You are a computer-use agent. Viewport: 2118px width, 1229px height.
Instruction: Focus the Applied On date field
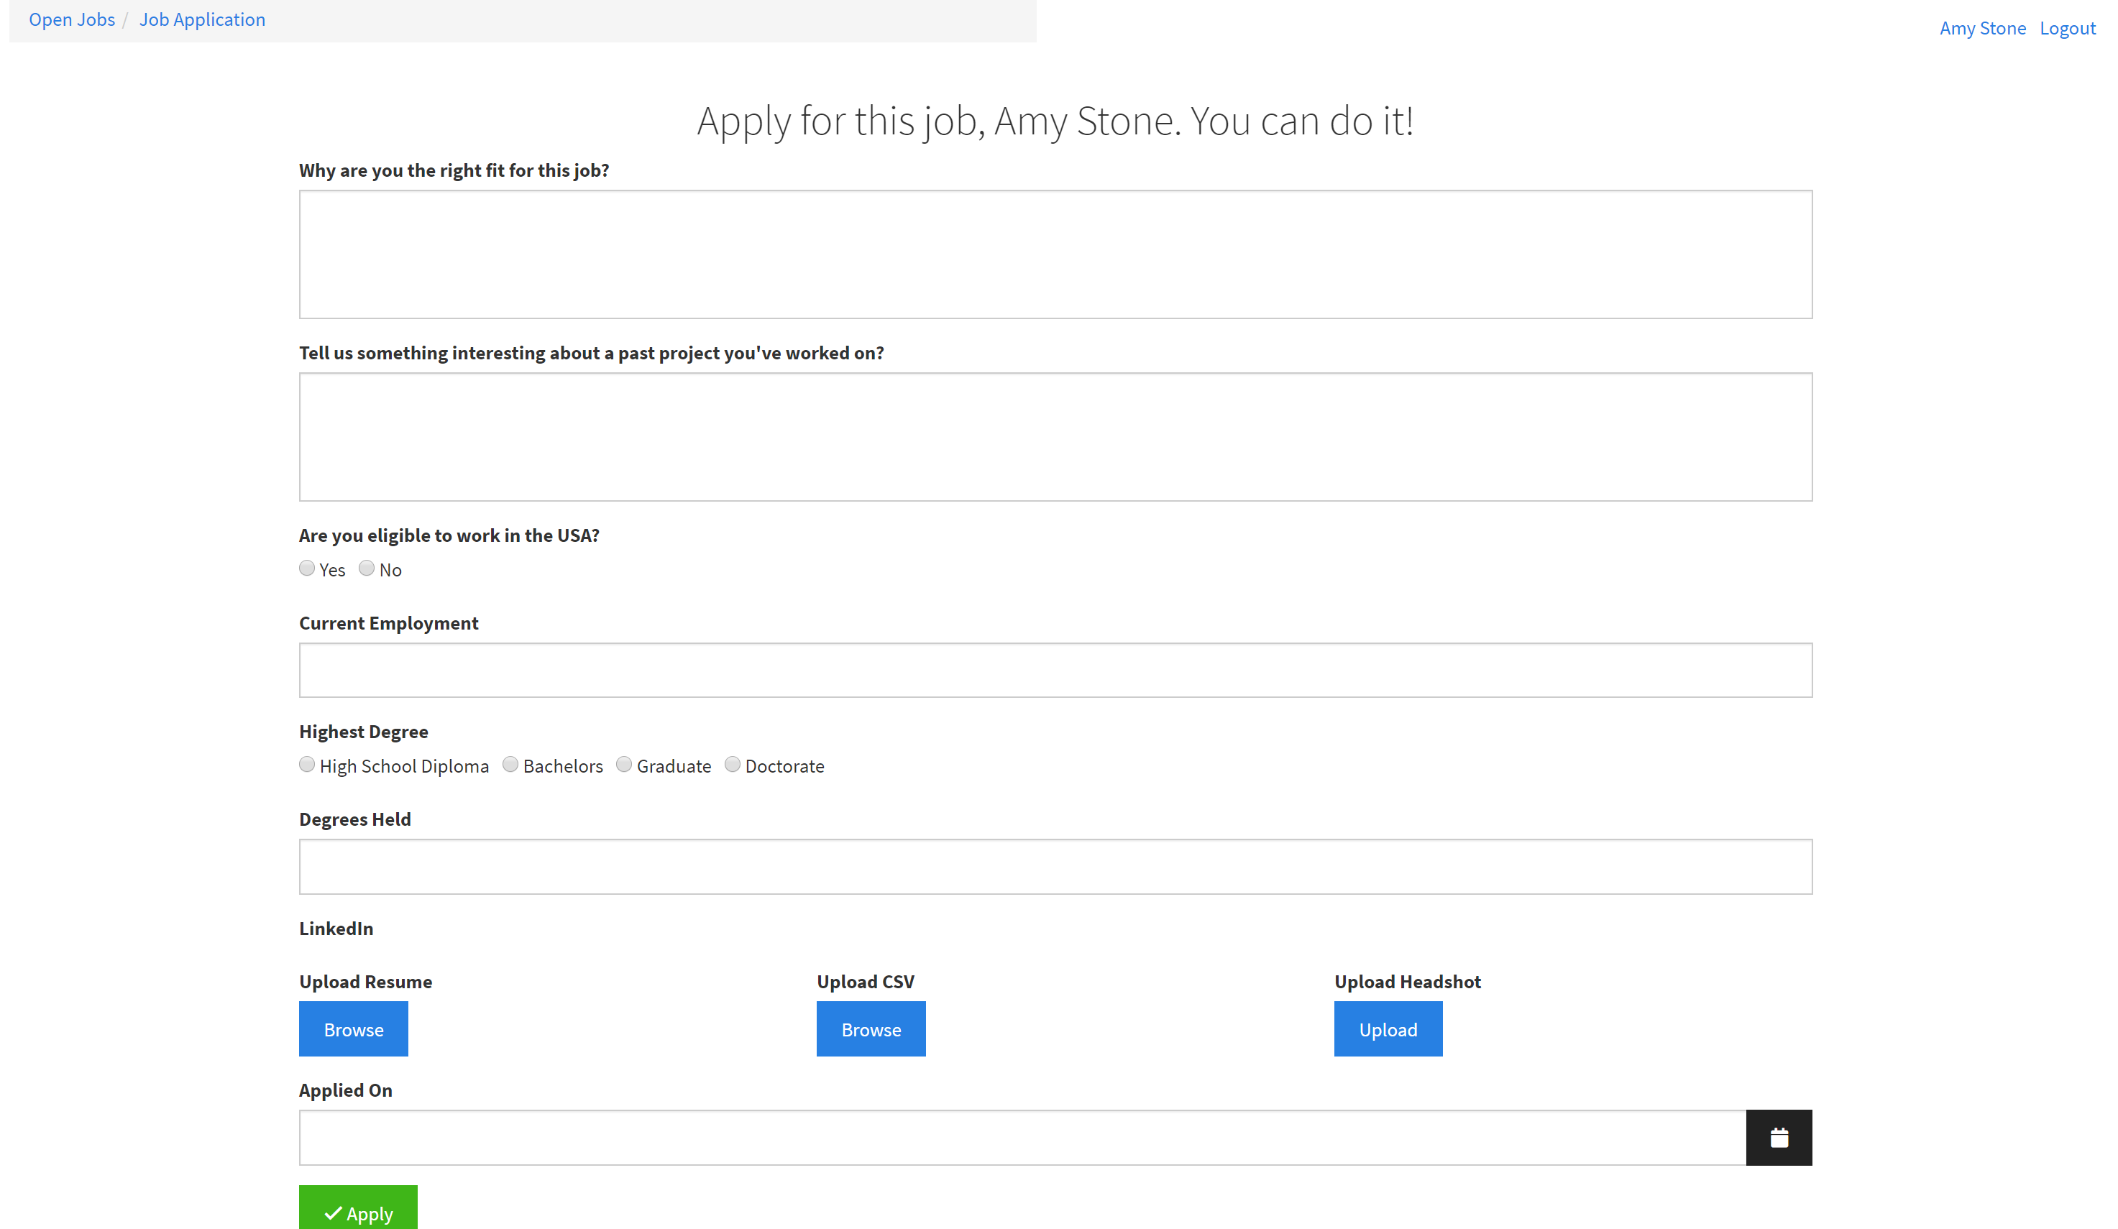pyautogui.click(x=1022, y=1138)
